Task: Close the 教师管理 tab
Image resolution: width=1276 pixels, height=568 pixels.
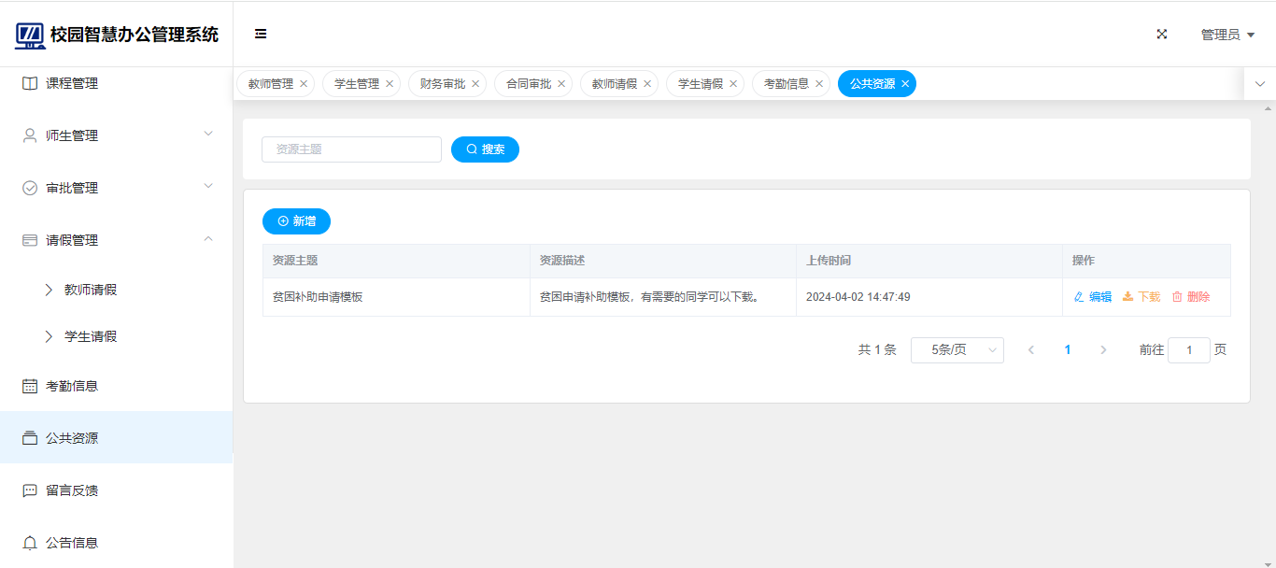Action: click(304, 84)
